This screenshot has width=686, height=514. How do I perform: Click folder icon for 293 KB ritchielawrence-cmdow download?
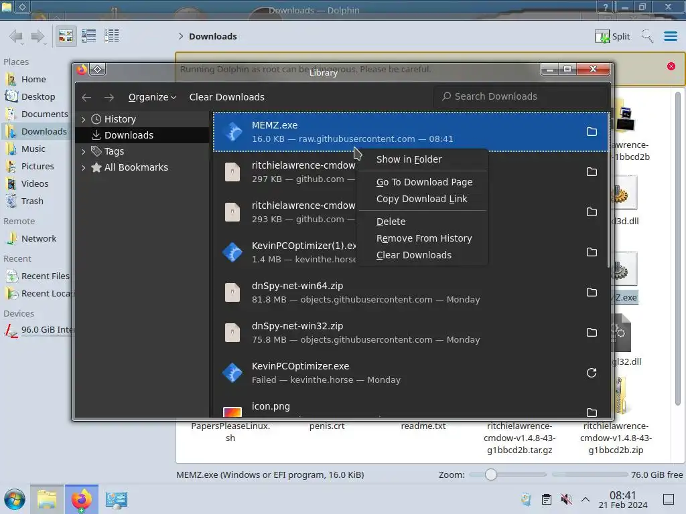(592, 212)
